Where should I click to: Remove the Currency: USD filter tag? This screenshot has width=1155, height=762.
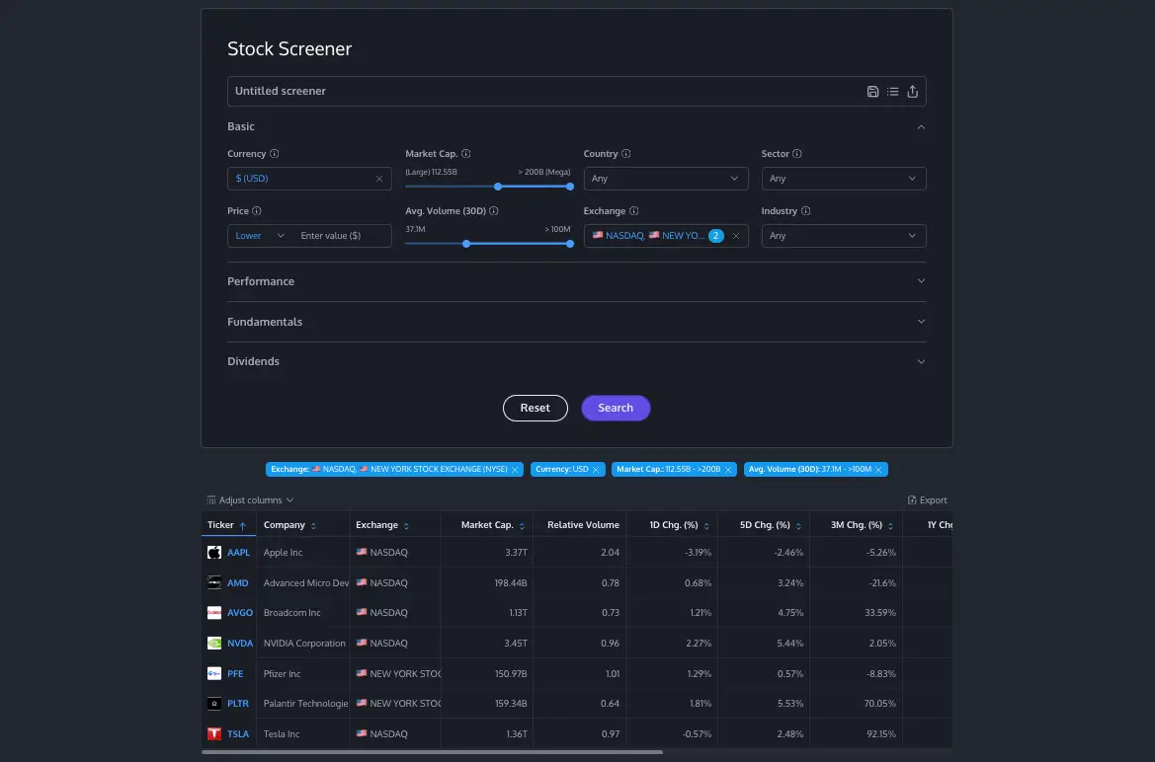coord(596,470)
